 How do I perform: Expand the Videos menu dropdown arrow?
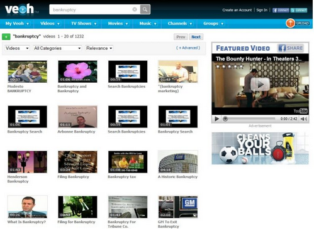point(59,24)
